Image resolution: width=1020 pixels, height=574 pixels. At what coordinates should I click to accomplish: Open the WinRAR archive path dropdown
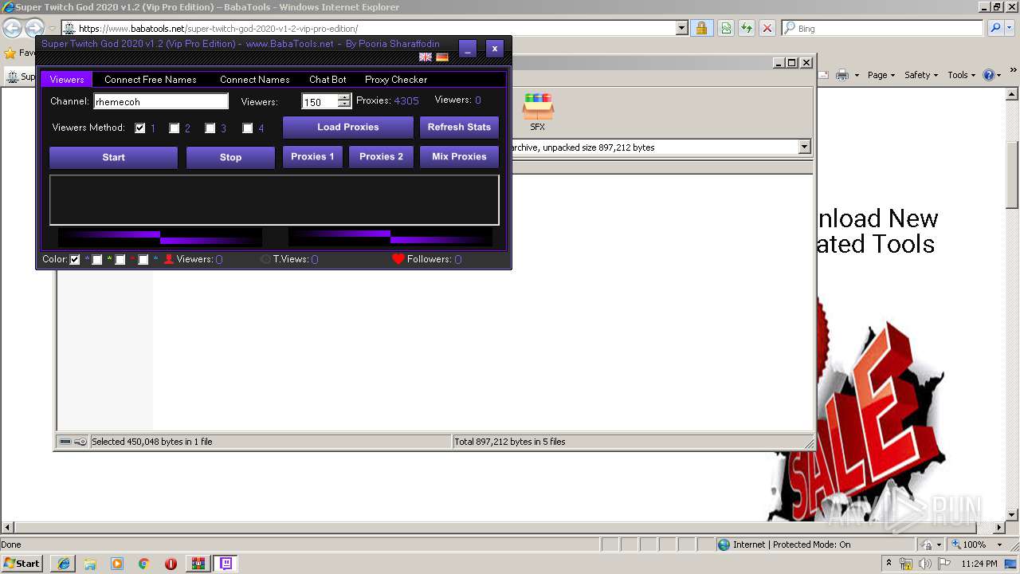[x=804, y=147]
